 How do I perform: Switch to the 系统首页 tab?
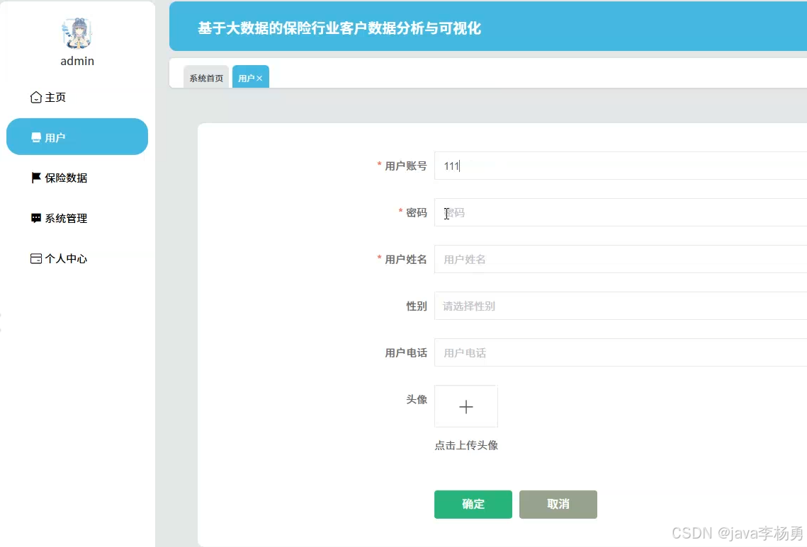tap(205, 78)
